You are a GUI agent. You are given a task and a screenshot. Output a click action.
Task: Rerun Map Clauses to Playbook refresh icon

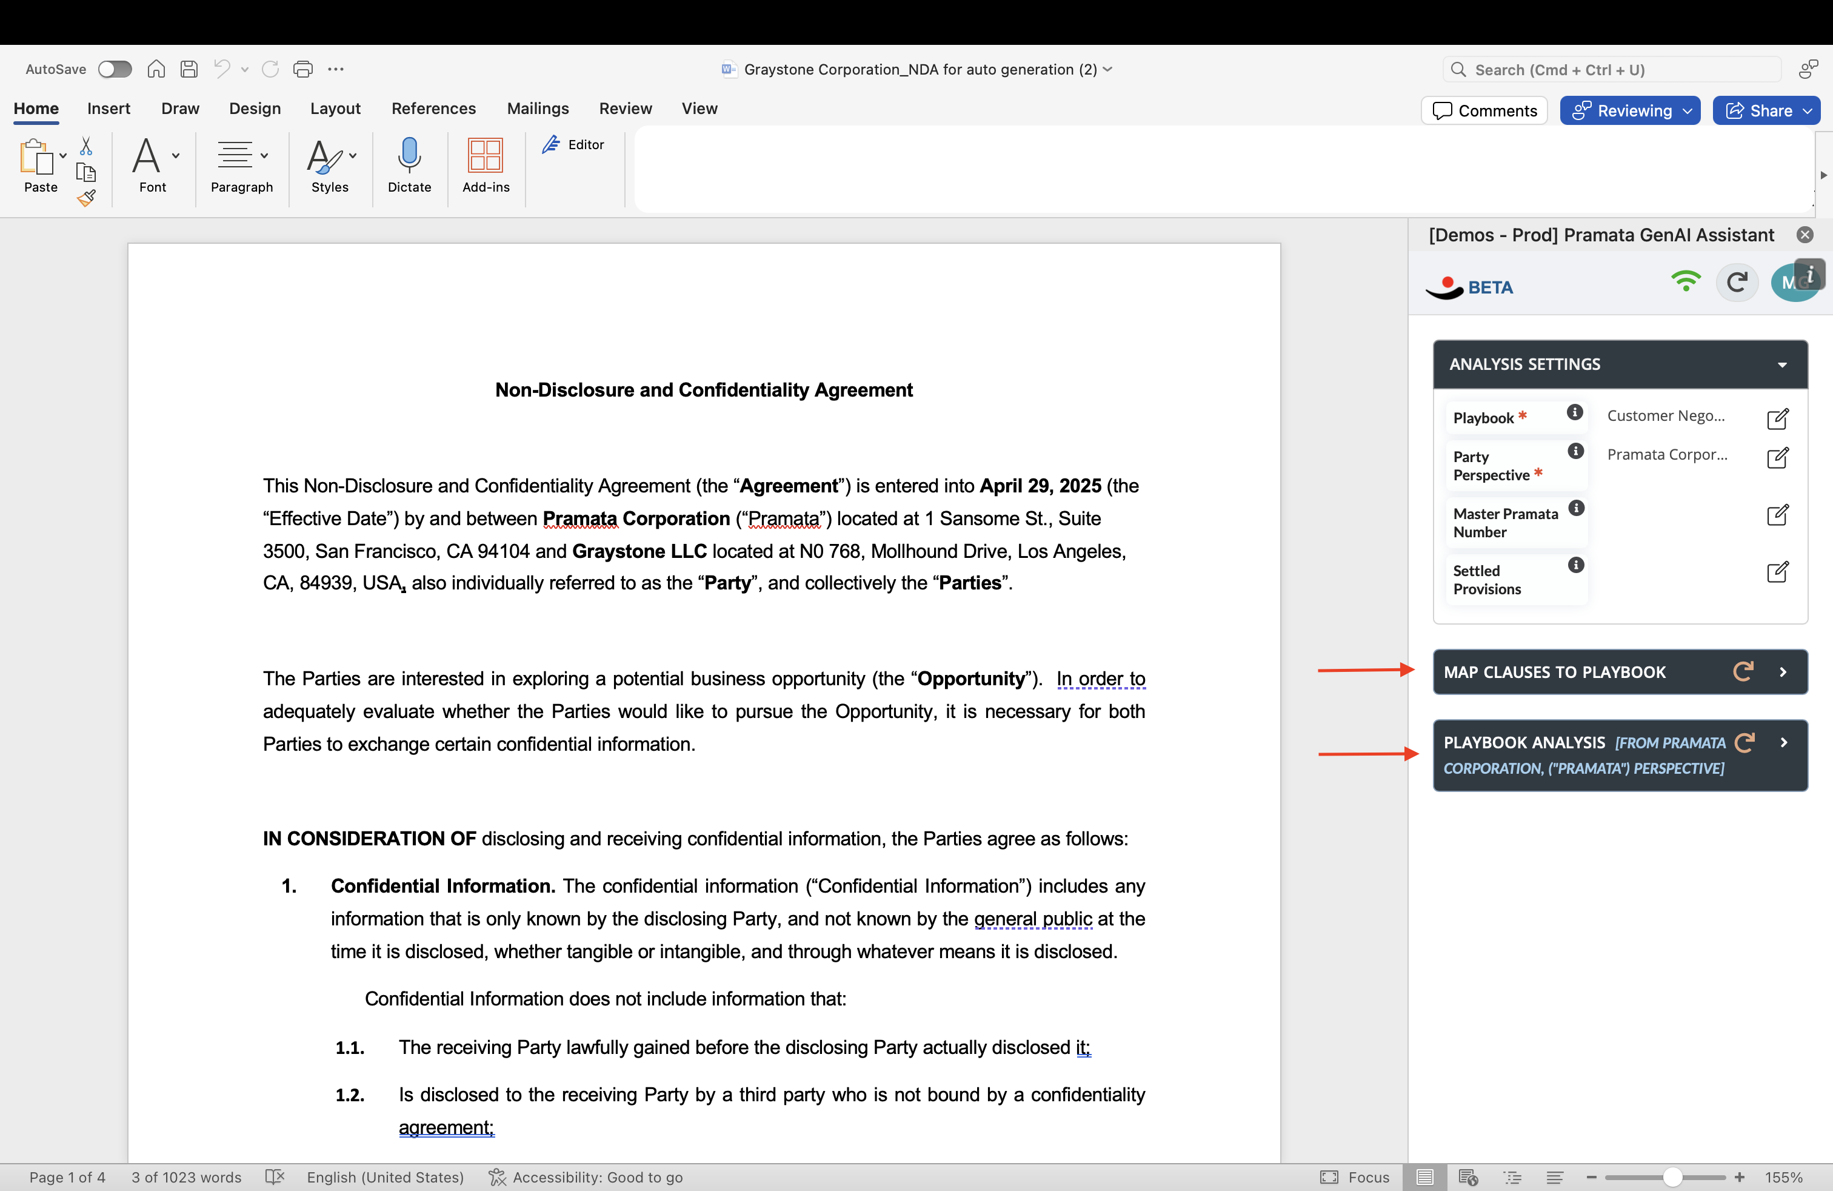point(1743,671)
